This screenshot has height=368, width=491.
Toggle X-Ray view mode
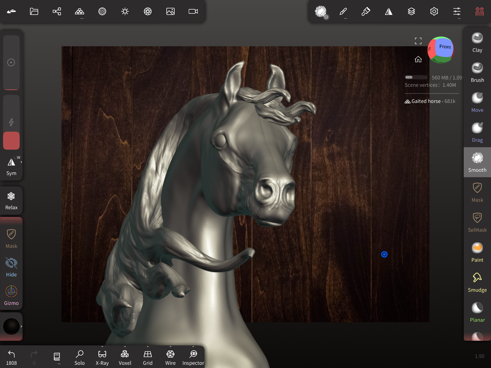(102, 357)
